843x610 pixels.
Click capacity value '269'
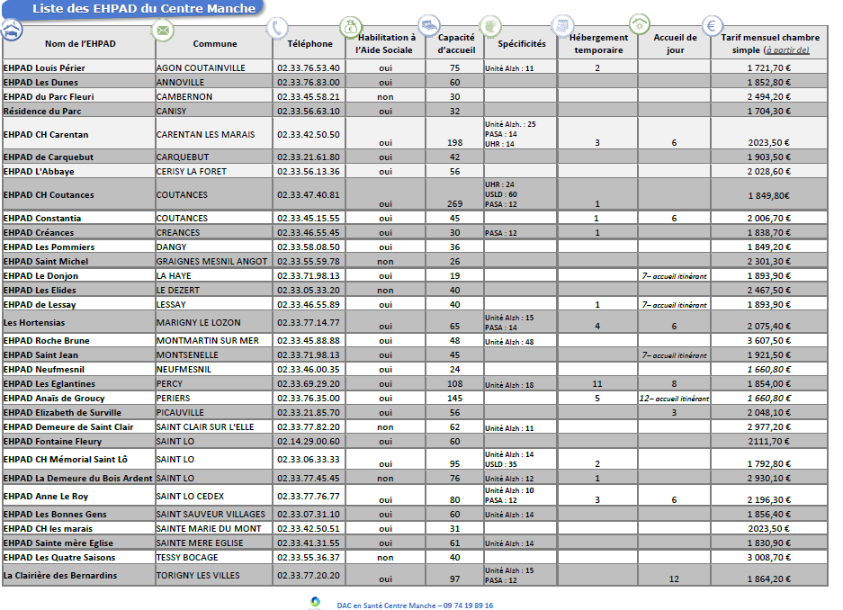click(455, 203)
